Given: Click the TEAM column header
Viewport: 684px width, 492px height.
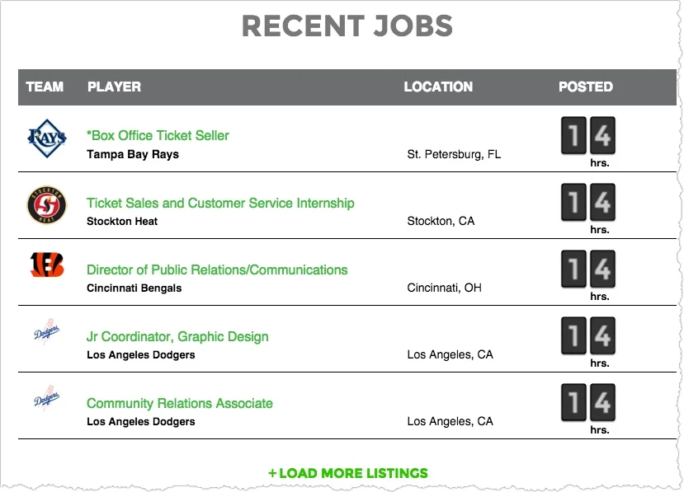Looking at the screenshot, I should [x=45, y=87].
